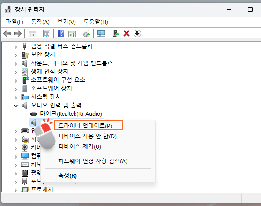Expand the 보안 장치 node chevron
The height and width of the screenshot is (206, 261).
click(15, 55)
